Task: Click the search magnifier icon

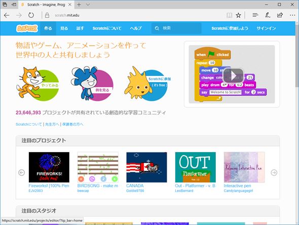Action: coord(157,28)
